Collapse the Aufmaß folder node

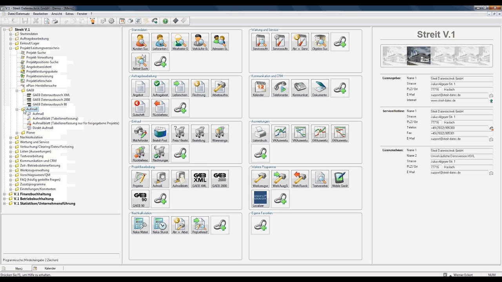pos(17,109)
